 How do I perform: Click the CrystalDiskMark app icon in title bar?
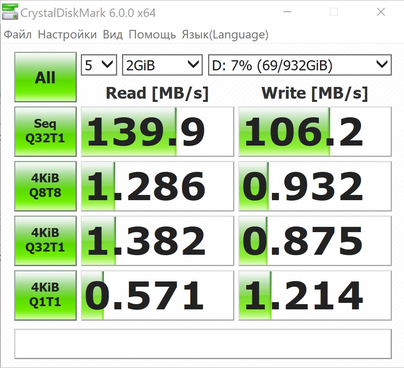[10, 12]
